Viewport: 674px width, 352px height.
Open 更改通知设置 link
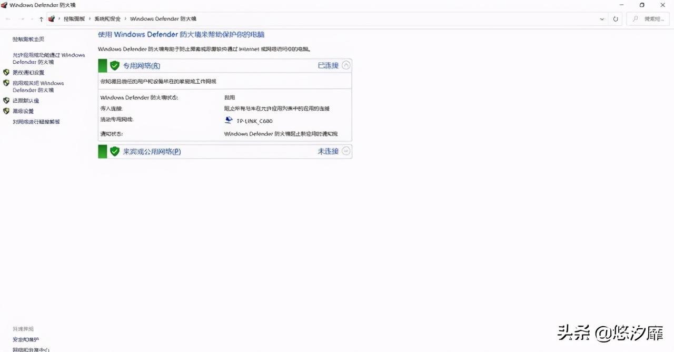point(28,73)
